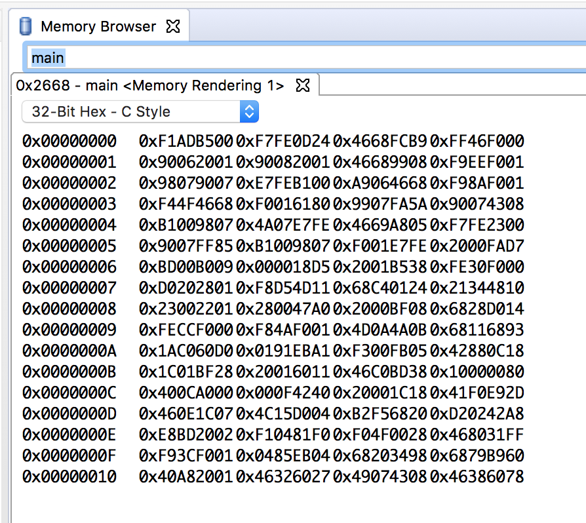Image resolution: width=586 pixels, height=523 pixels.
Task: Select address 0x0000000D row label
Action: [x=69, y=414]
